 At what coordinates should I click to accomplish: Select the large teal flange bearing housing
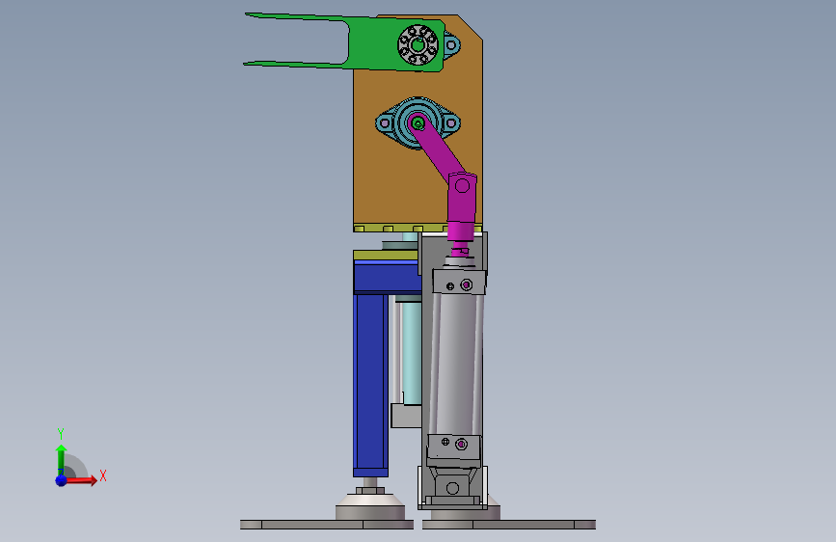pos(418,123)
